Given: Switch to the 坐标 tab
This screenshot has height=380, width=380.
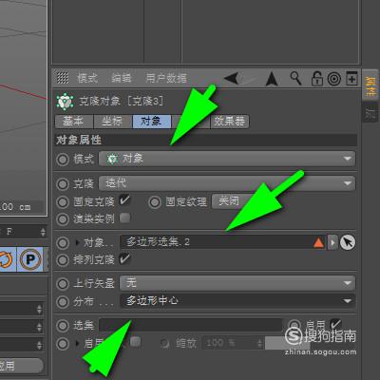Looking at the screenshot, I should pos(112,122).
